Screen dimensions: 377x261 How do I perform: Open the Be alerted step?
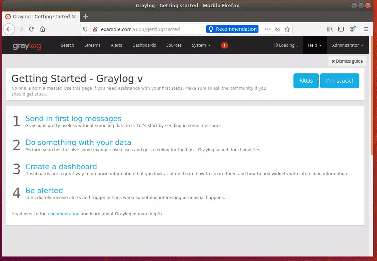coord(44,191)
